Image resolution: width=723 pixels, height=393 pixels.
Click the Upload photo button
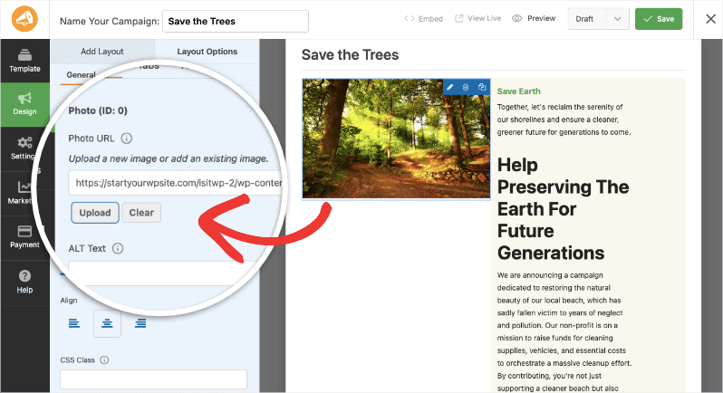[95, 213]
